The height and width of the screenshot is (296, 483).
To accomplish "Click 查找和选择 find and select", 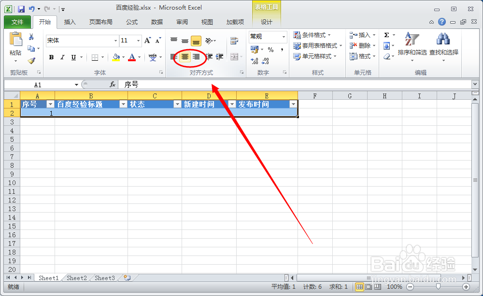I will (x=444, y=47).
